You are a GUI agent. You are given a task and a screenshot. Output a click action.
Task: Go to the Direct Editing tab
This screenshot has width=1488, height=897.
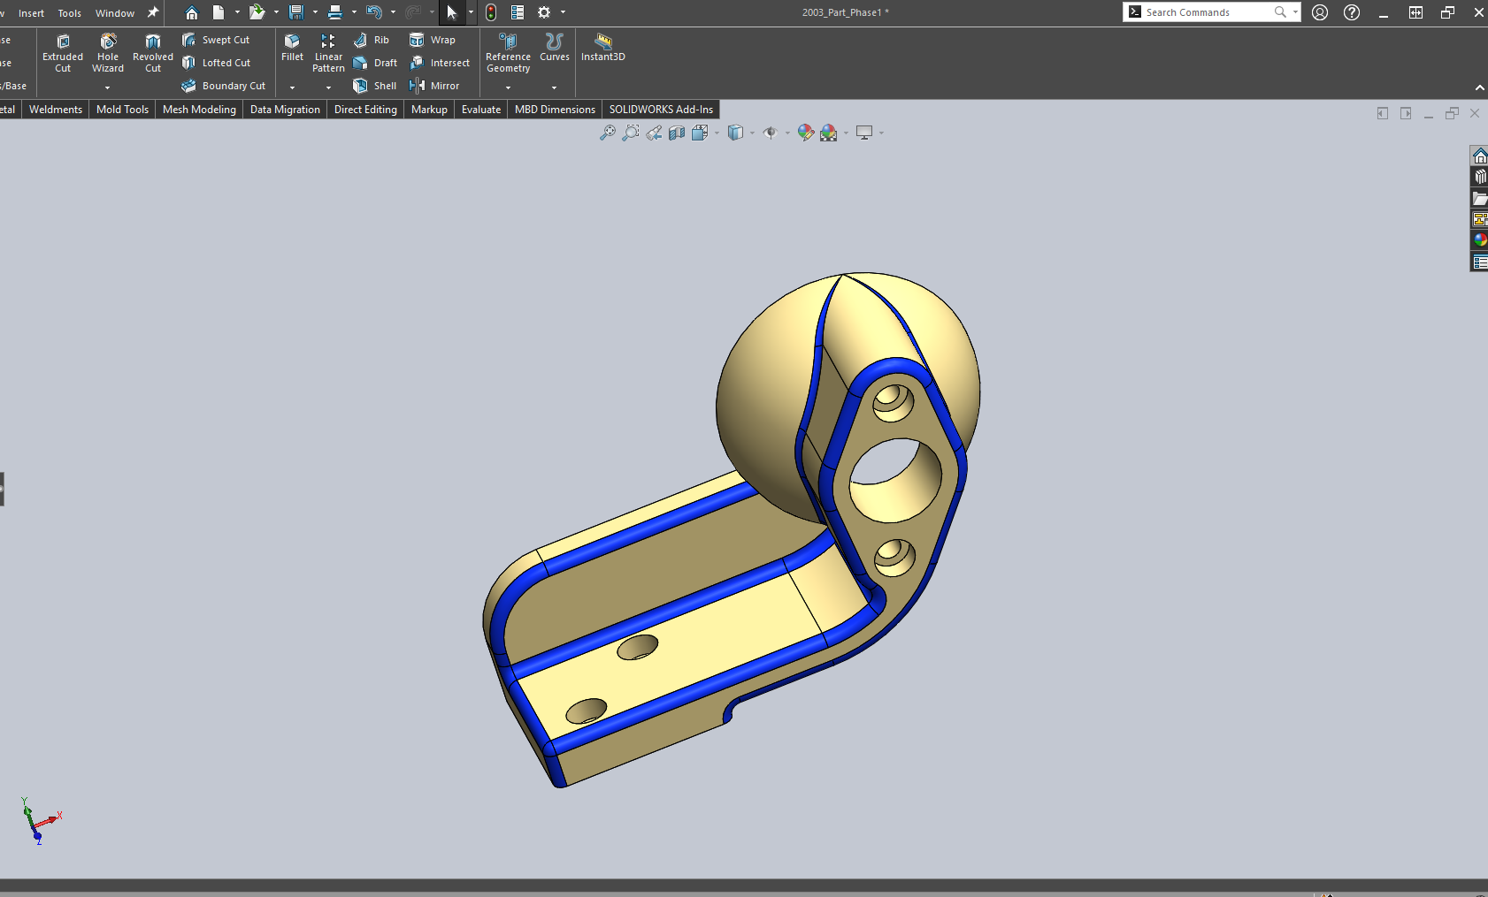(x=365, y=110)
